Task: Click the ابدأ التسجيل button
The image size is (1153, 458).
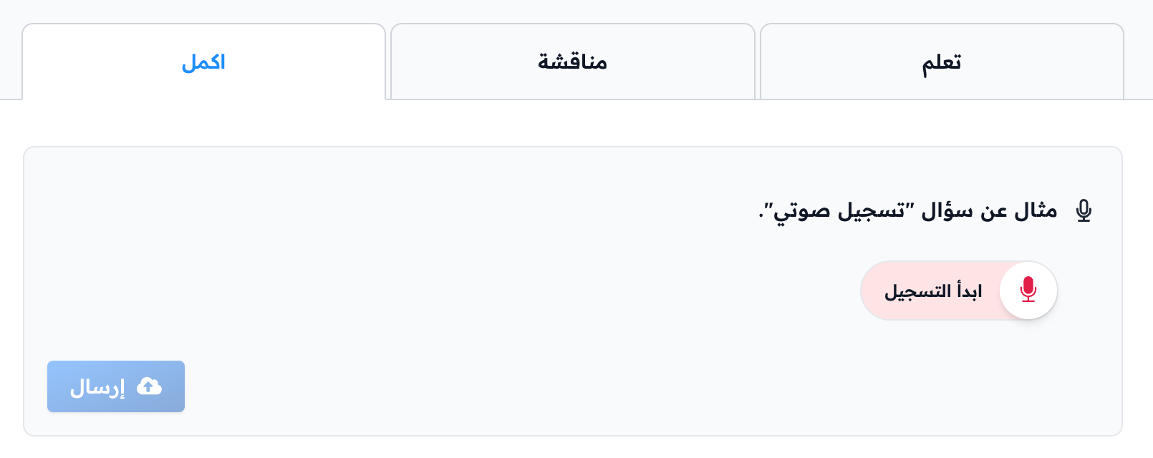Action: pos(959,291)
